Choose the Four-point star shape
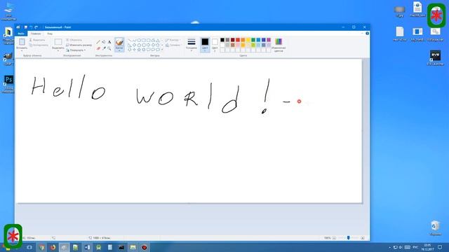Image resolution: width=449 pixels, height=252 pixels. 135,50
